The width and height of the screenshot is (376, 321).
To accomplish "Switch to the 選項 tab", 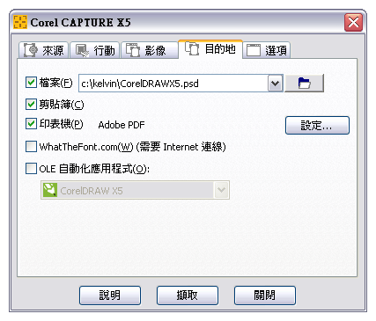I will pyautogui.click(x=267, y=50).
